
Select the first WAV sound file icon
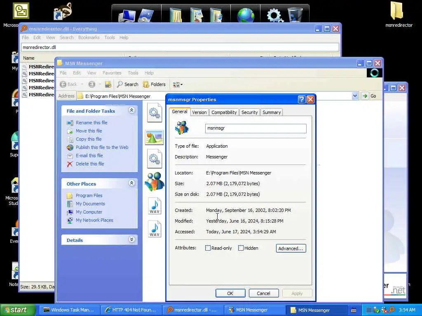(155, 207)
